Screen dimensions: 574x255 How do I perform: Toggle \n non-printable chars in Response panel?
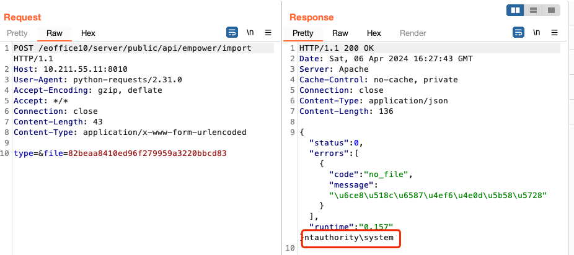click(x=536, y=33)
